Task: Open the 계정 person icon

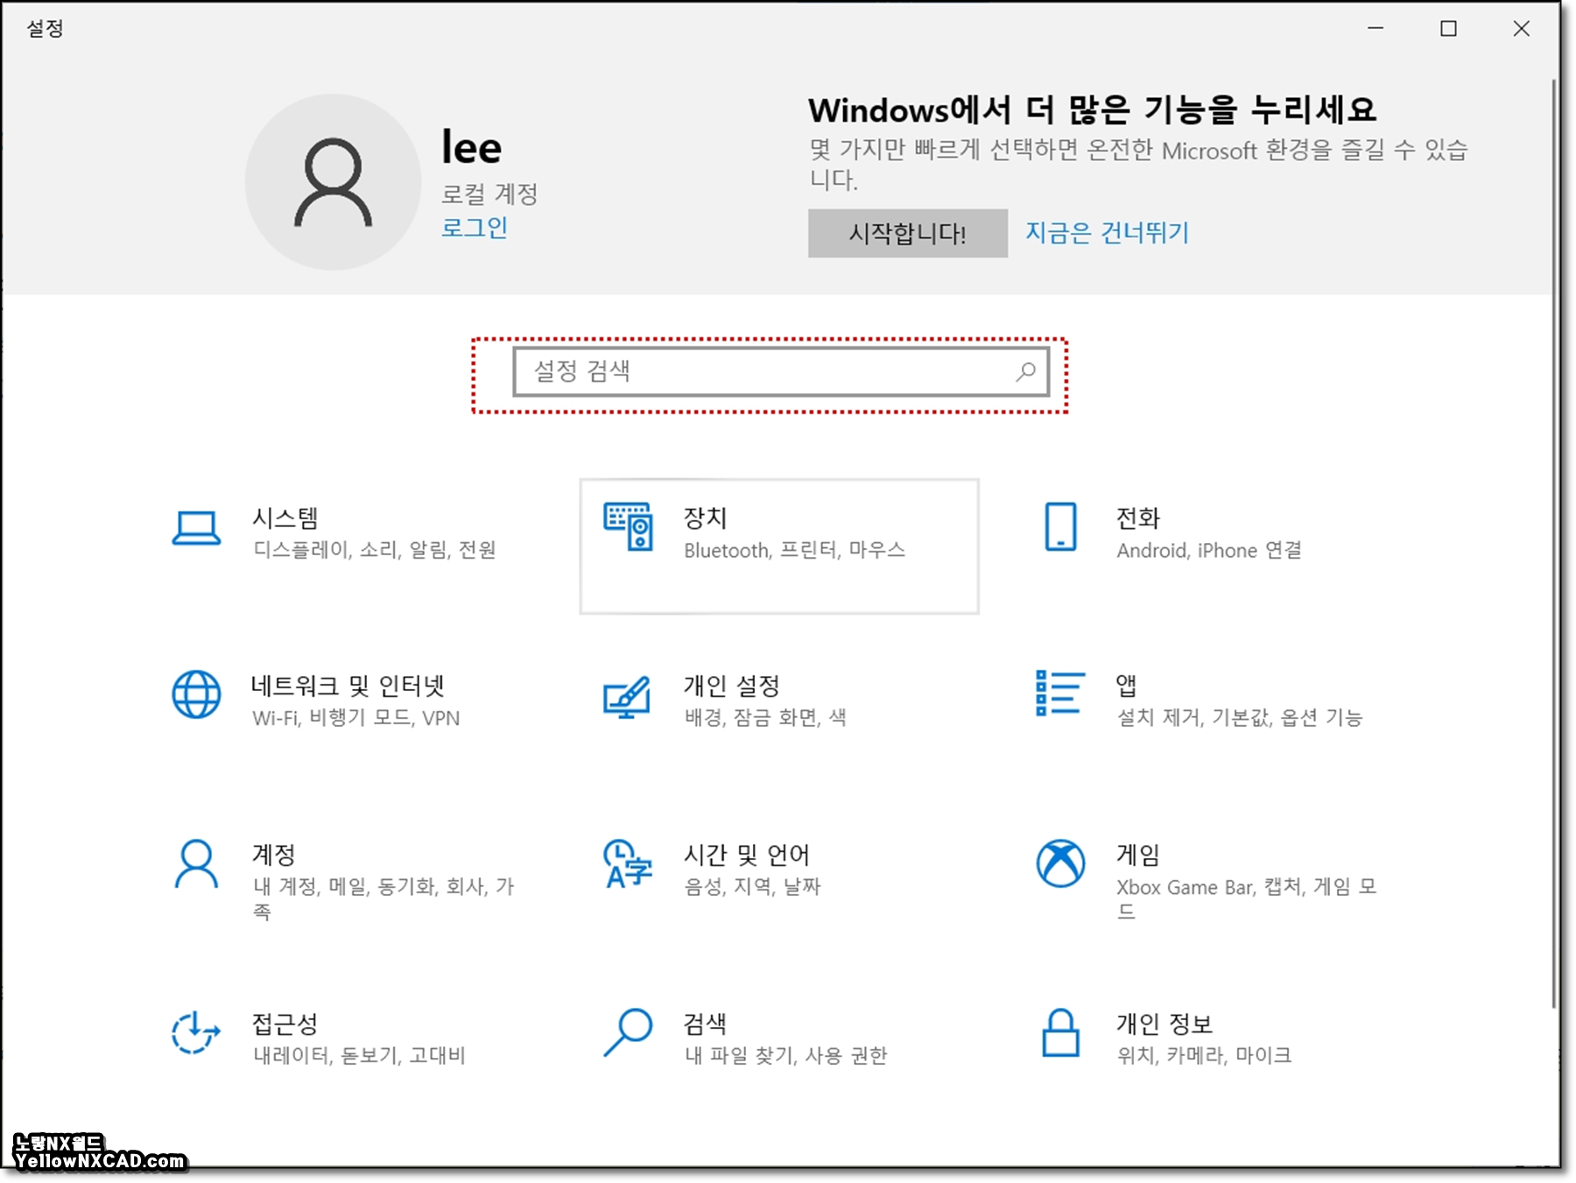Action: point(196,863)
